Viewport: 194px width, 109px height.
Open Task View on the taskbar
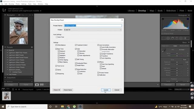tap(56, 107)
